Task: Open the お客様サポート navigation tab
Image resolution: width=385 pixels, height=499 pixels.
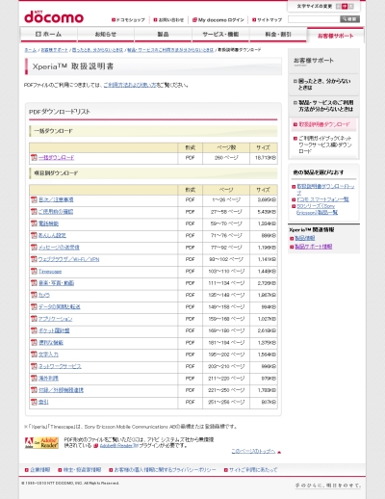Action: tap(336, 36)
